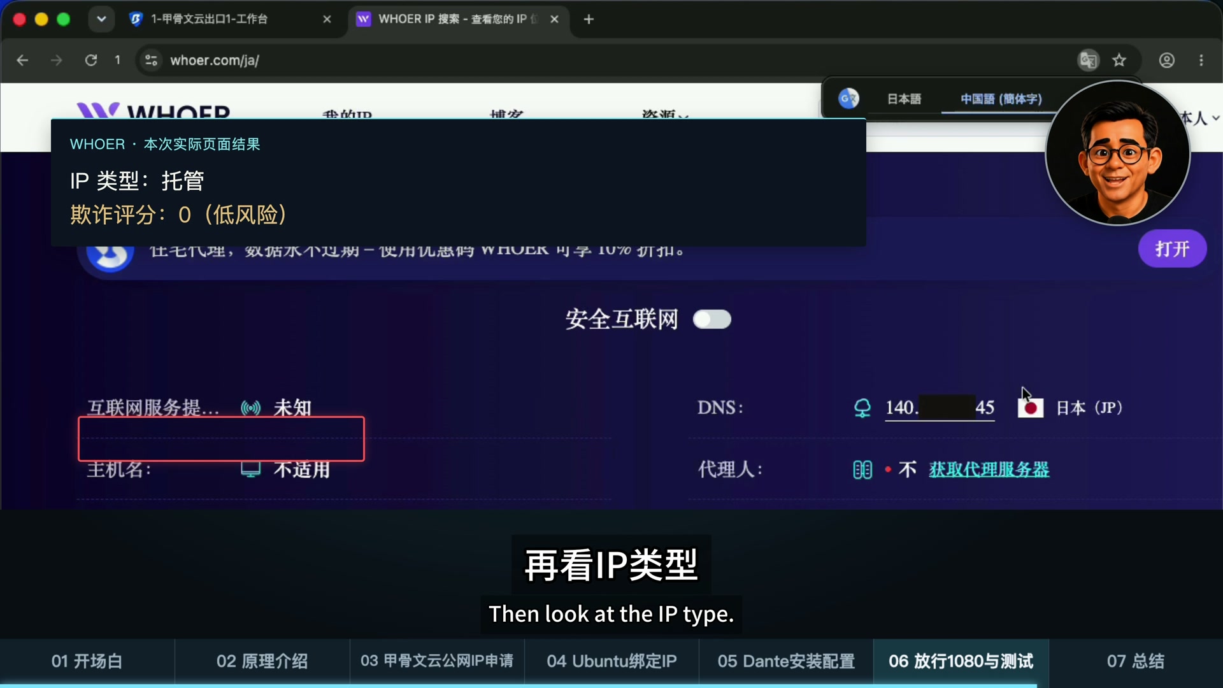This screenshot has height=688, width=1223.
Task: Click the hostname monitor icon beside 不适用
Action: pyautogui.click(x=250, y=470)
